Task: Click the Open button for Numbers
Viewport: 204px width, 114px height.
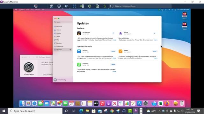Action: pos(113,65)
